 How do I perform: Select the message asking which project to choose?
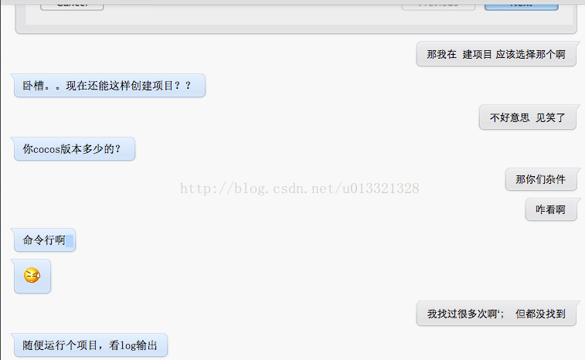pos(496,54)
